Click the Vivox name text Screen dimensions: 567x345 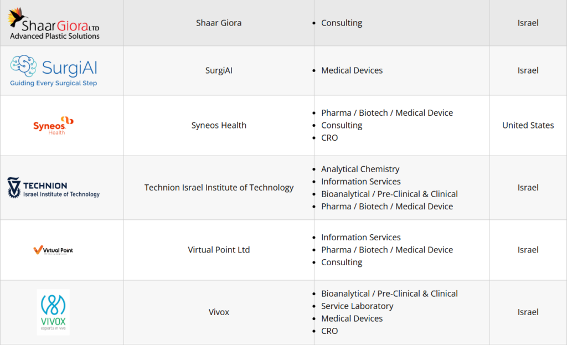tap(219, 312)
